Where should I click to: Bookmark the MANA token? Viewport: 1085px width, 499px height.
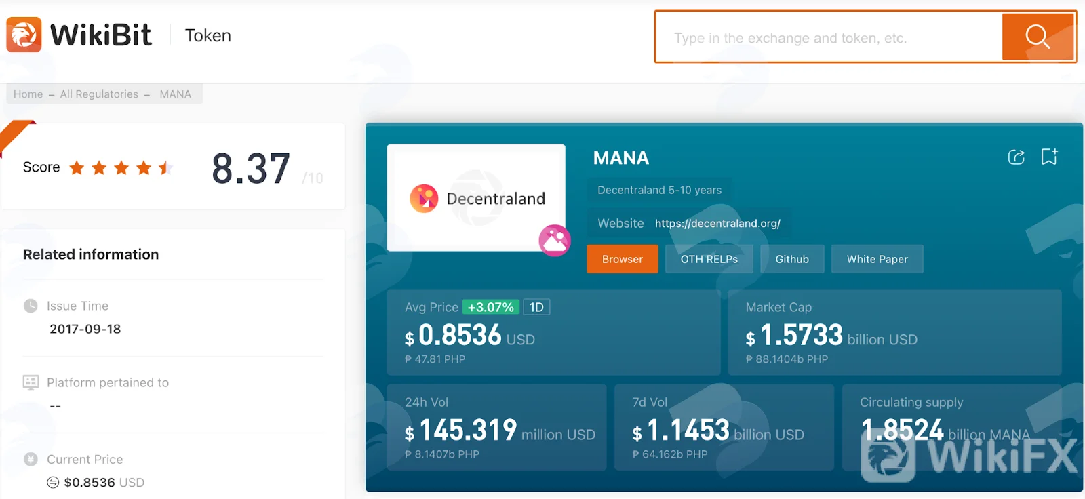tap(1049, 157)
